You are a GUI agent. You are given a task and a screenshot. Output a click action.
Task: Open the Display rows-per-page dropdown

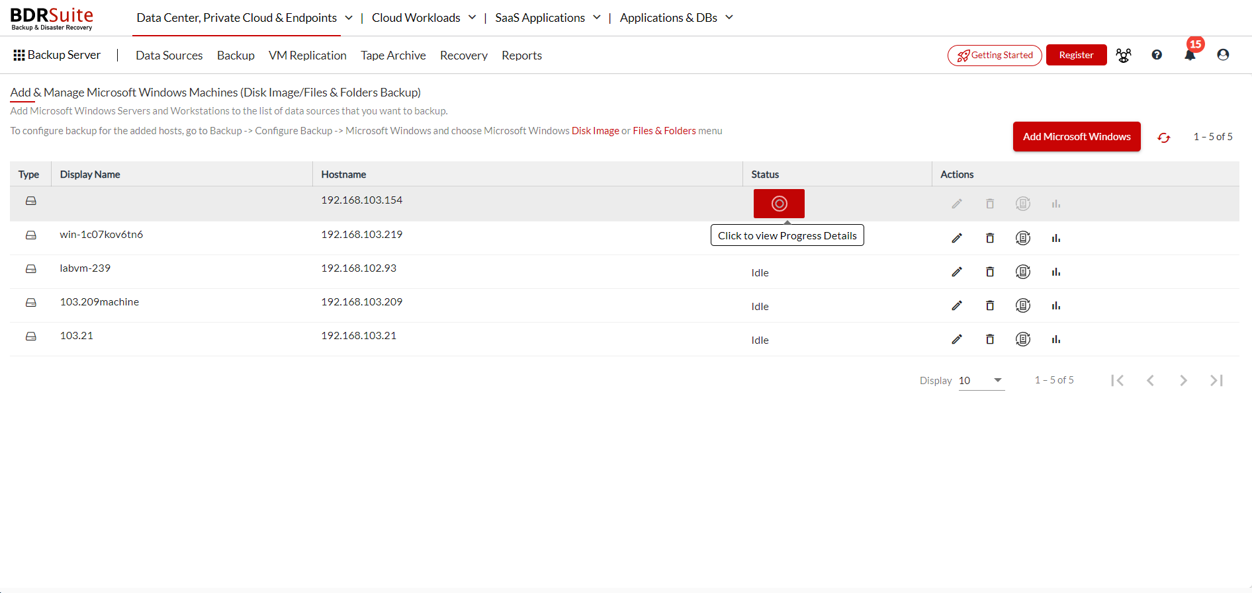(x=981, y=381)
